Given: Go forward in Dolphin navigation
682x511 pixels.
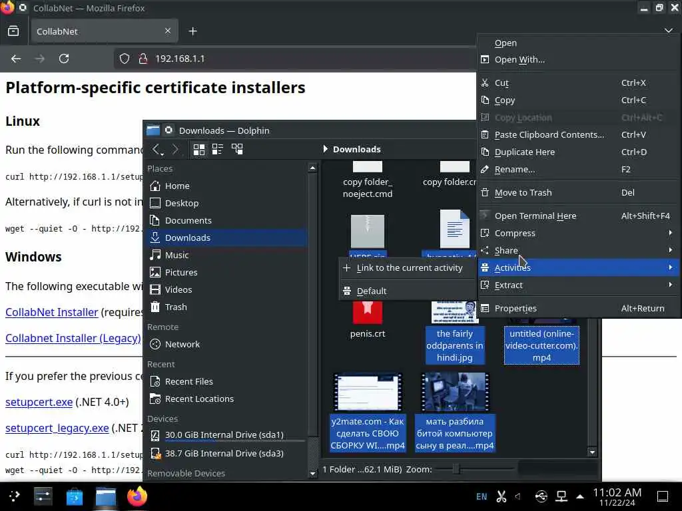Looking at the screenshot, I should (175, 150).
